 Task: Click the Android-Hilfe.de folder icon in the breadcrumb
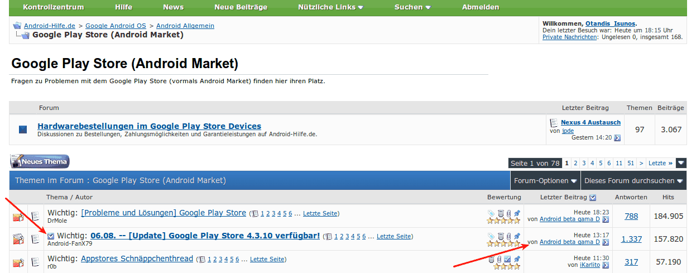pyautogui.click(x=17, y=26)
